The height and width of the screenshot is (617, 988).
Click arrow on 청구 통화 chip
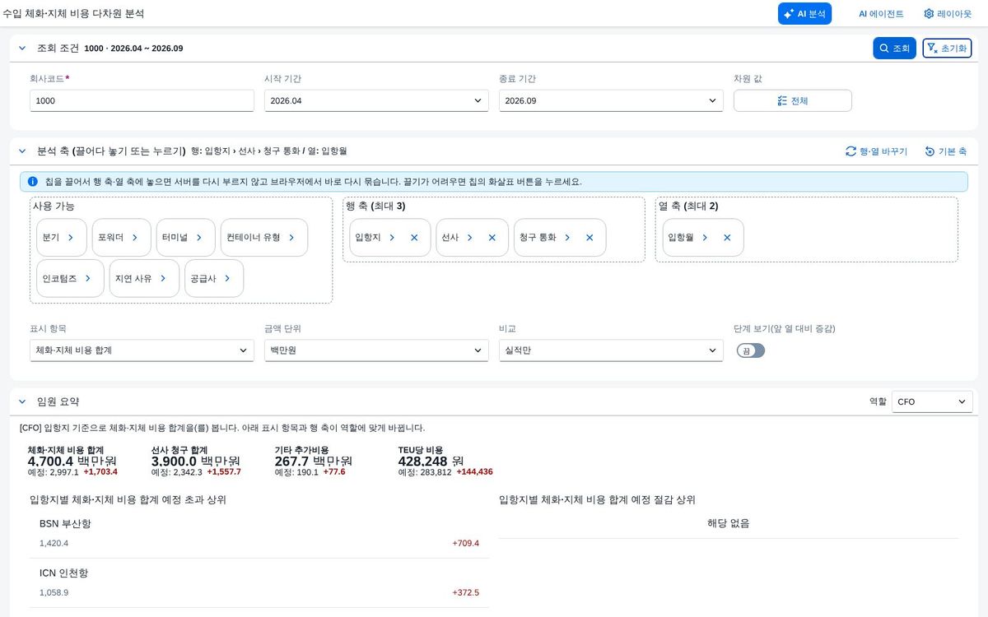coord(567,237)
